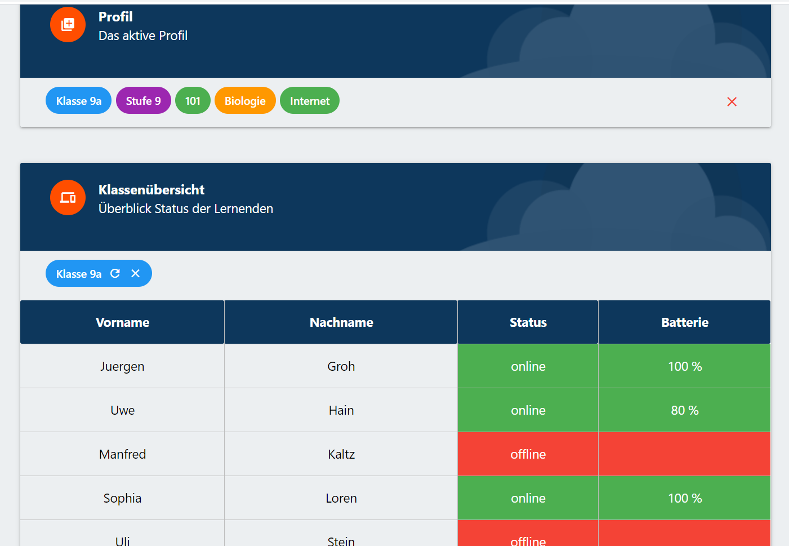789x546 pixels.
Task: Click Juergen Groh's online status cell
Action: point(528,366)
